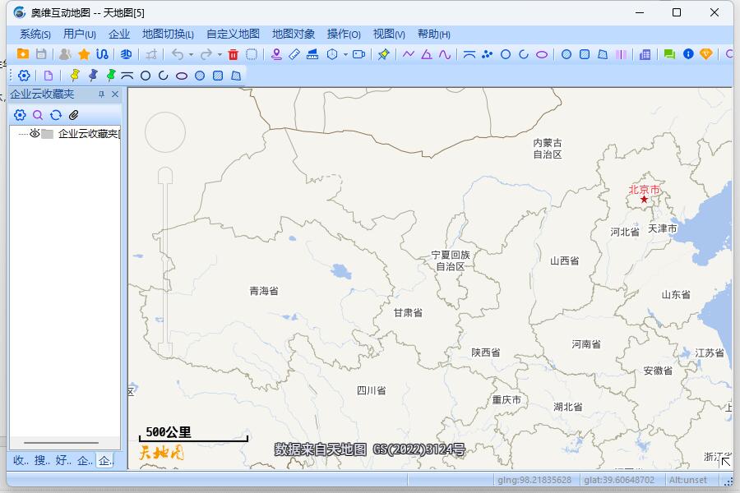This screenshot has height=493, width=740.
Task: Select the circle drawing tool
Action: [x=506, y=55]
